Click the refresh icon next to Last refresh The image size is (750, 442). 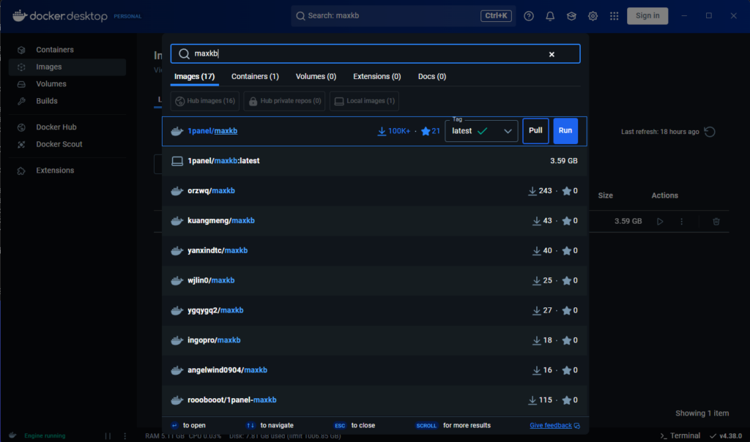coord(710,132)
